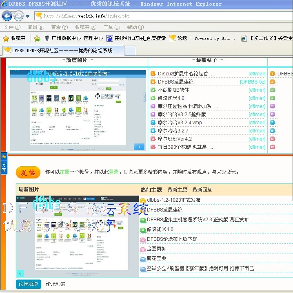Click rank 6 icon beside 金豆商城
Image resolution: width=293 pixels, height=293 pixels.
point(143,249)
